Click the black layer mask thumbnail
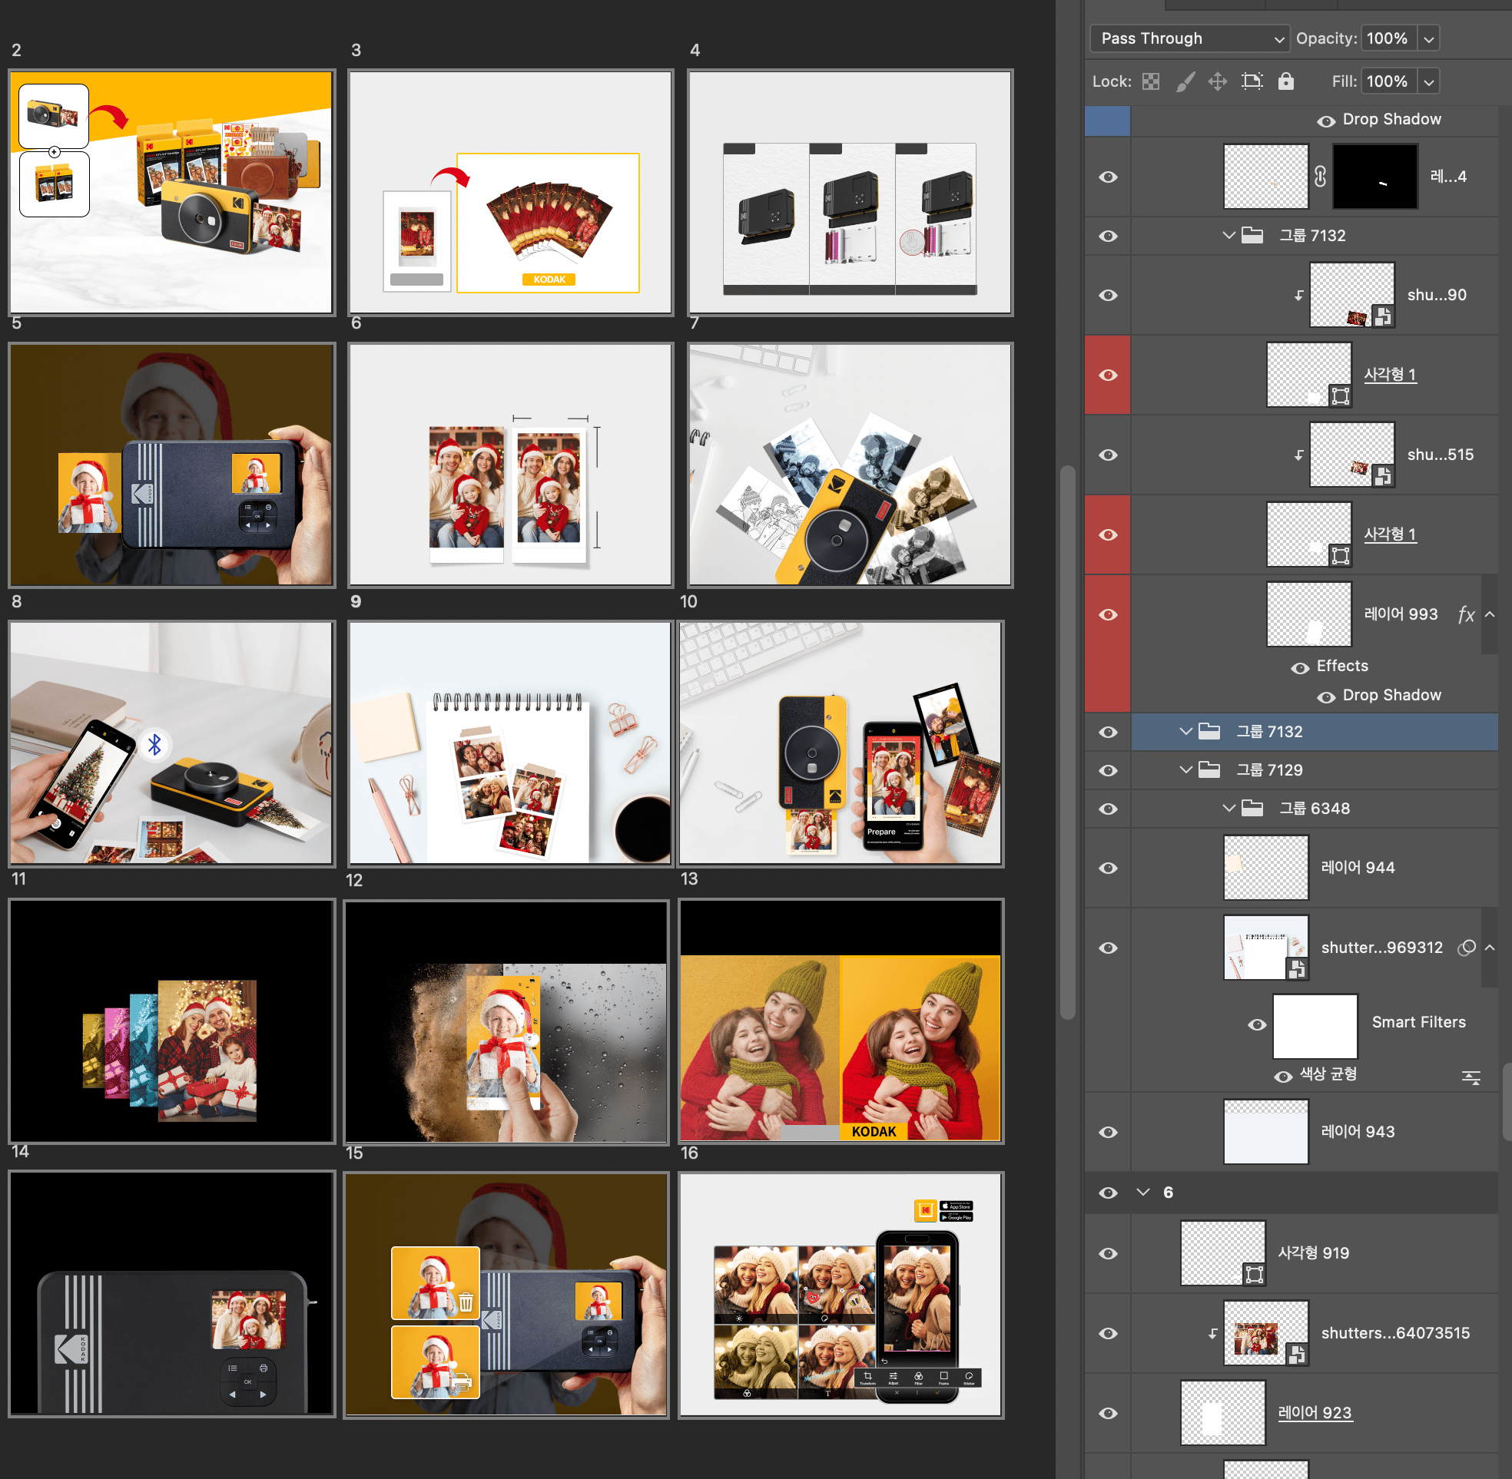The width and height of the screenshot is (1512, 1479). coord(1374,177)
